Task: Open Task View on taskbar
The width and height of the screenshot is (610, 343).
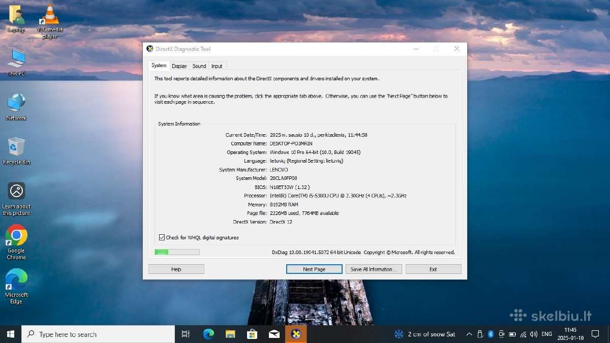Action: pyautogui.click(x=186, y=334)
